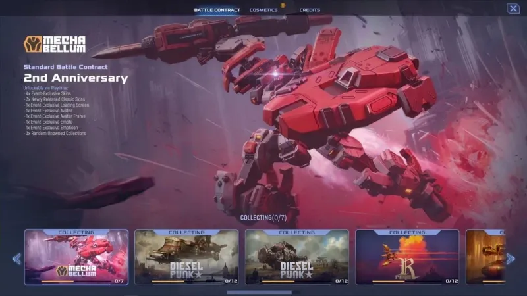Screen dimensions: 527x296
Task: Select the Diesel Punk tank contract card
Action: (x=297, y=257)
